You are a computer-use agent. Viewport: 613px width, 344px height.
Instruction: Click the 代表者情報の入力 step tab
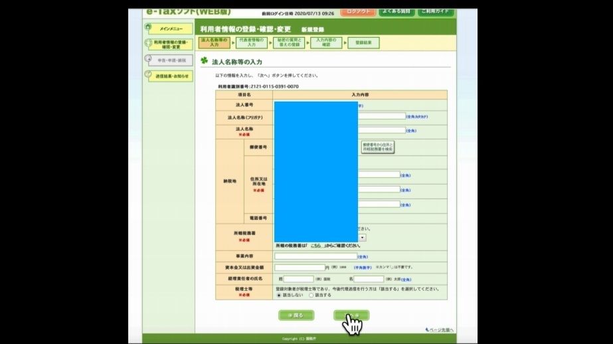pyautogui.click(x=252, y=43)
